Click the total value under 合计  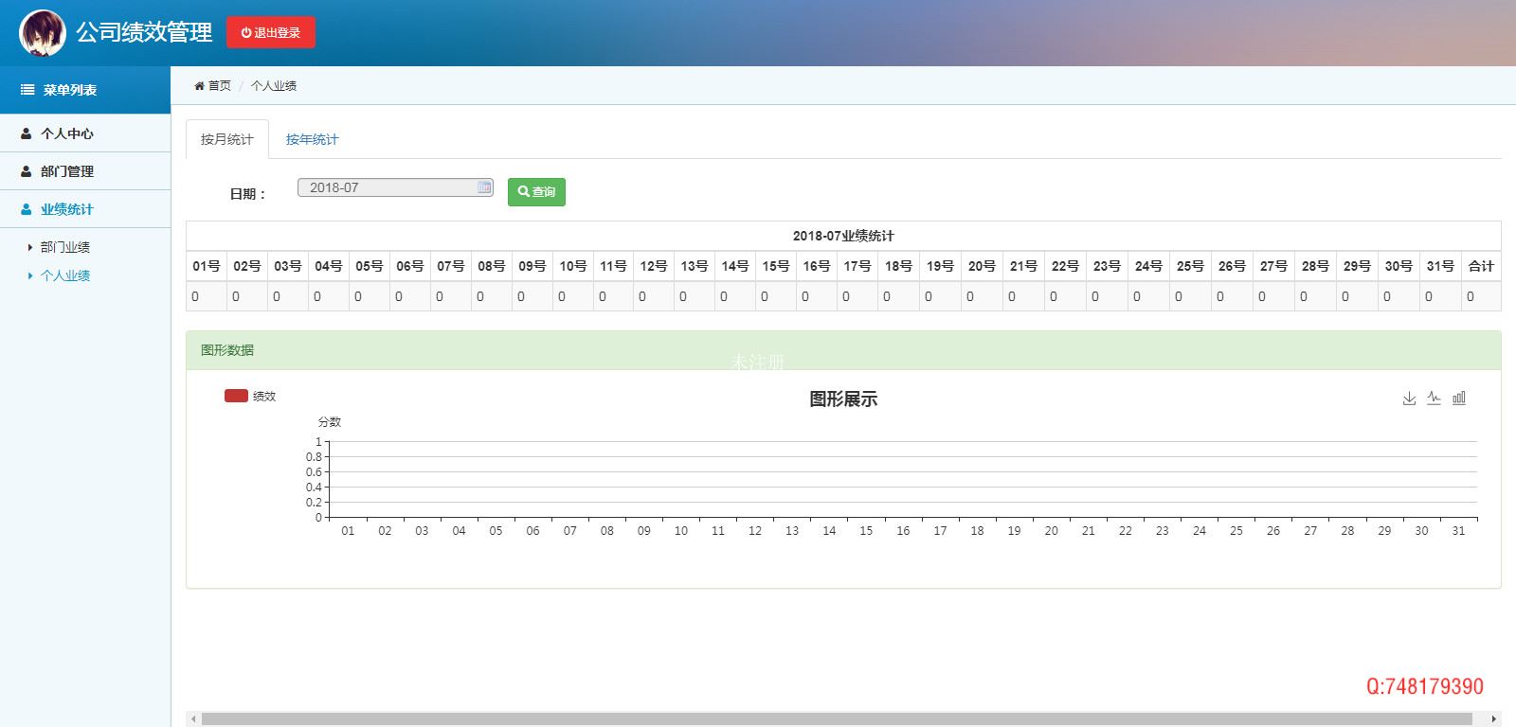1481,296
